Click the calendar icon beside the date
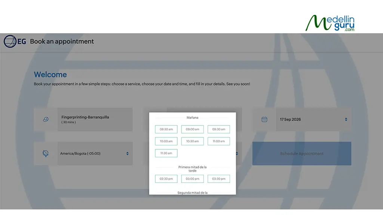The height and width of the screenshot is (224, 383). tap(264, 119)
